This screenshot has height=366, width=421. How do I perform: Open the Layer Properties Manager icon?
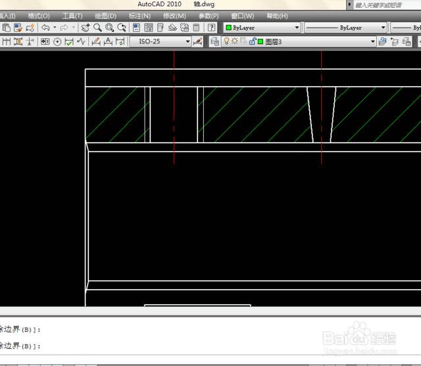coord(215,41)
